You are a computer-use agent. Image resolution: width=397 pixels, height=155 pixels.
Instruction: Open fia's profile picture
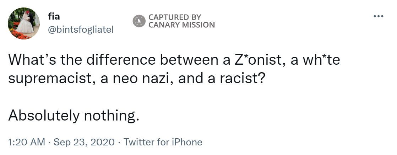24,23
